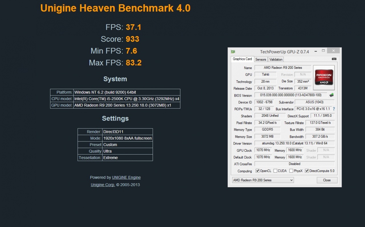Click the Driver Version field

coord(295,143)
